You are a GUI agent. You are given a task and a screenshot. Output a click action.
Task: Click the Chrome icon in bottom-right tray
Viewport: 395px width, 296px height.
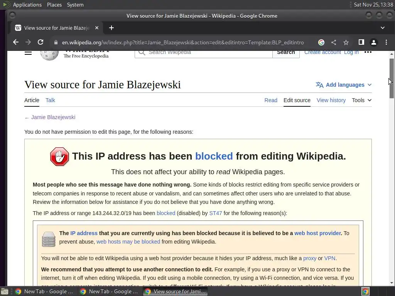point(365,291)
